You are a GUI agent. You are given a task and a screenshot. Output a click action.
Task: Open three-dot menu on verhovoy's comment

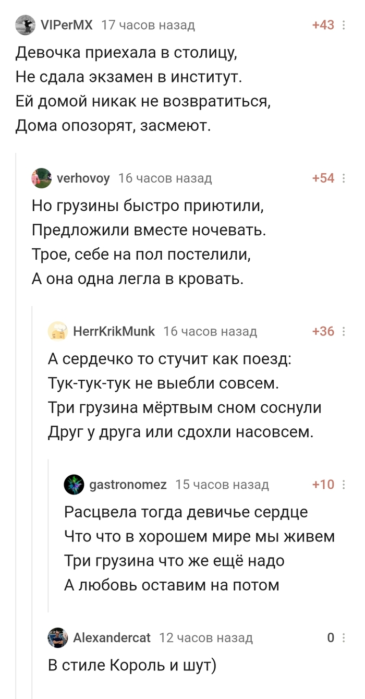[x=344, y=178]
